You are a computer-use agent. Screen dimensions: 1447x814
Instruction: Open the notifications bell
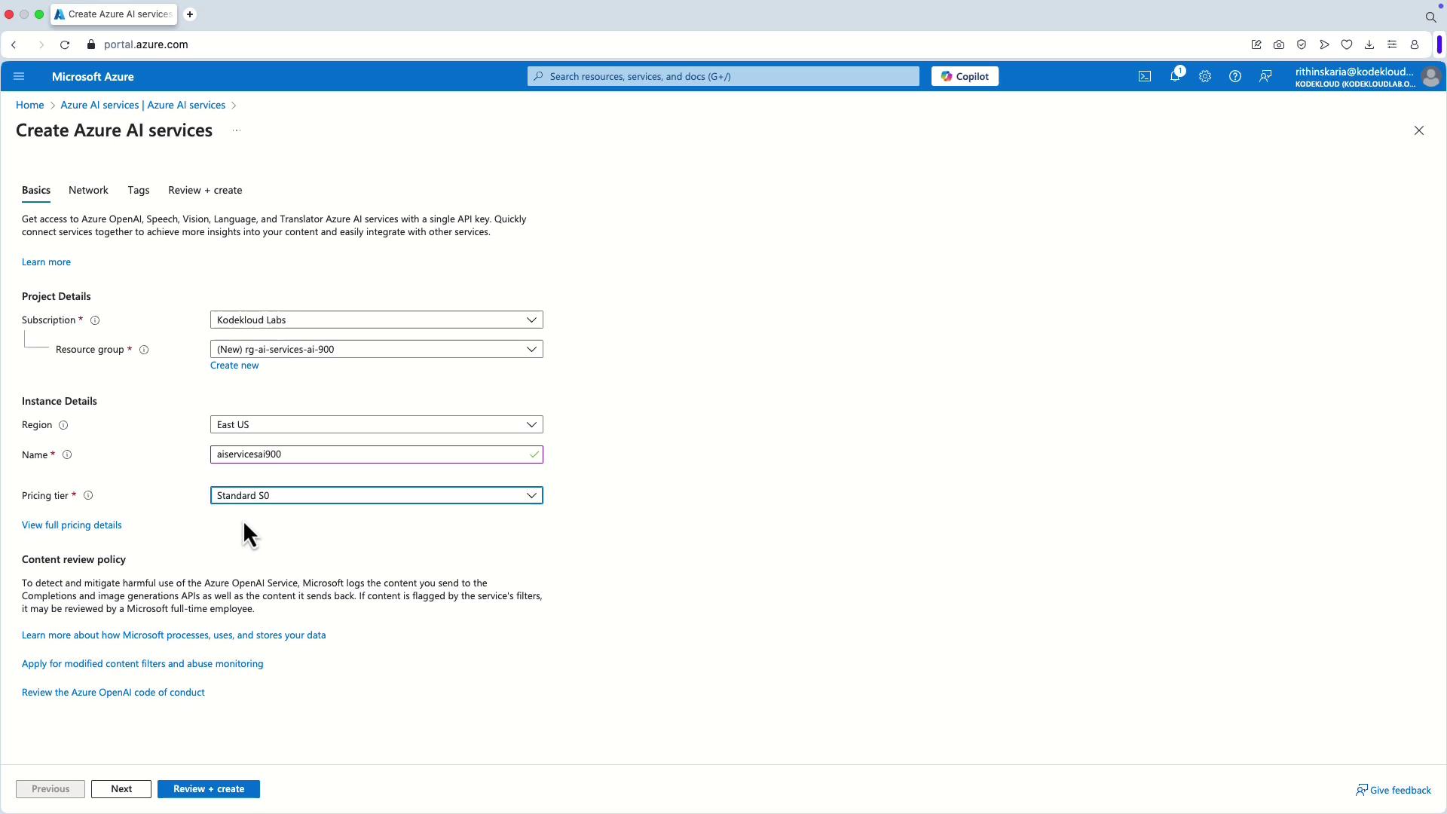1174,76
